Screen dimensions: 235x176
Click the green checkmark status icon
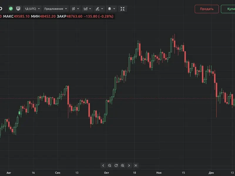tap(11, 9)
